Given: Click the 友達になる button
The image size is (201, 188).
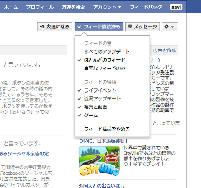Looking at the screenshot, I should (x=54, y=27).
